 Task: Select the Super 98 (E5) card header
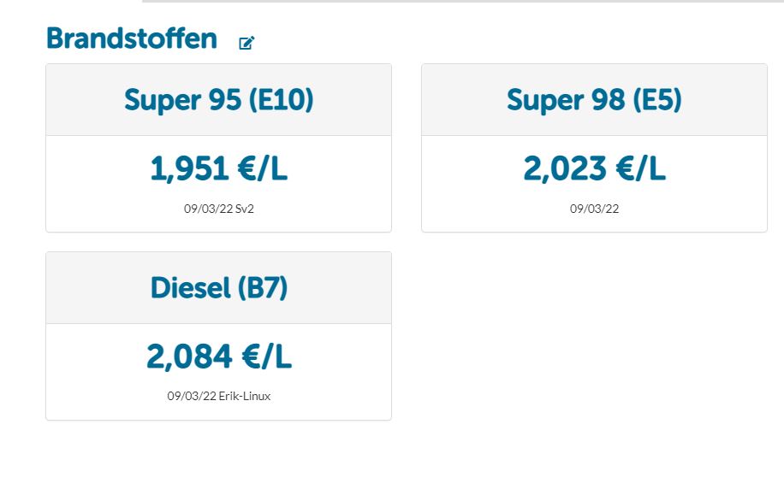[594, 100]
